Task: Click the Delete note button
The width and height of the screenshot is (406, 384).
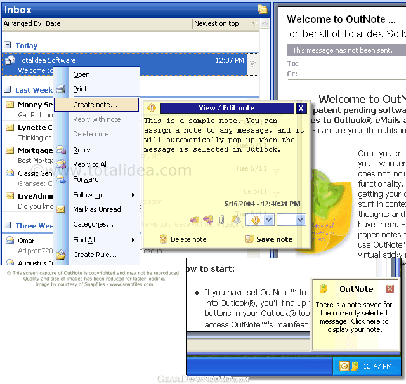Action: 183,239
